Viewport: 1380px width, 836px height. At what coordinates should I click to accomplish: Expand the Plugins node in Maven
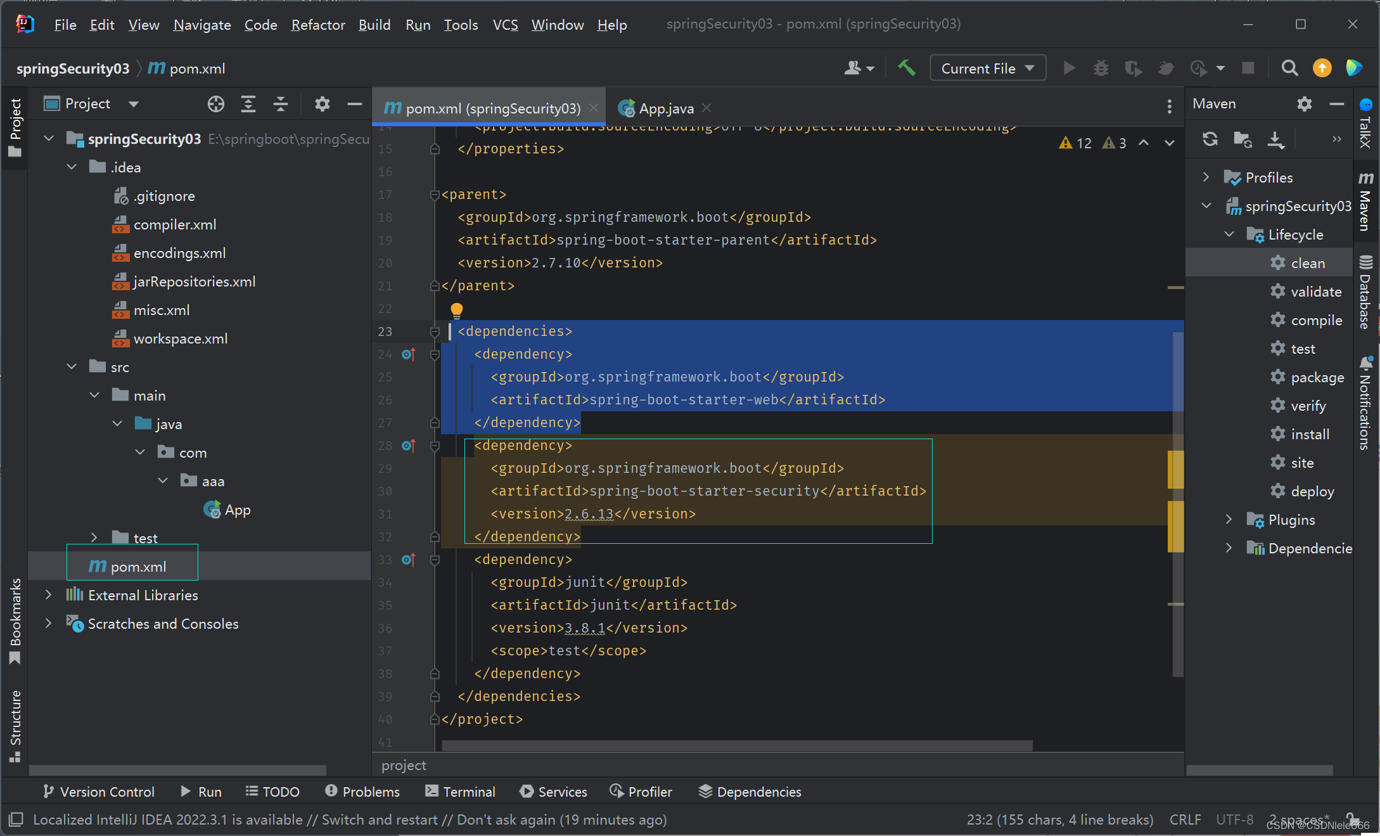tap(1229, 520)
